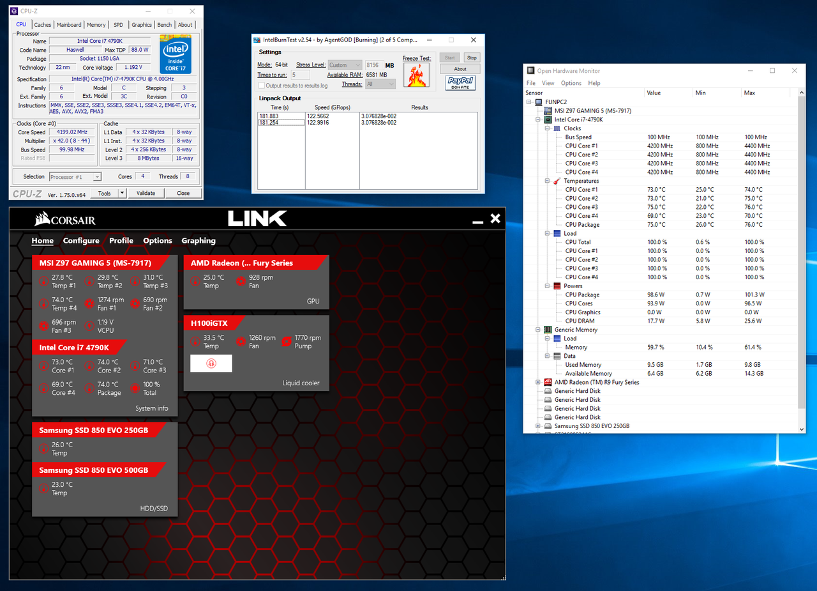817x591 pixels.
Task: Click the Pump speed icon in the H100iGTX panel
Action: [x=287, y=342]
